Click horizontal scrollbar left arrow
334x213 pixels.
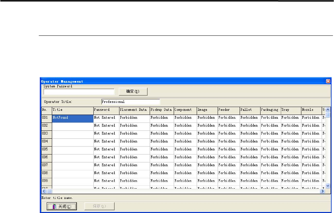tap(44, 191)
